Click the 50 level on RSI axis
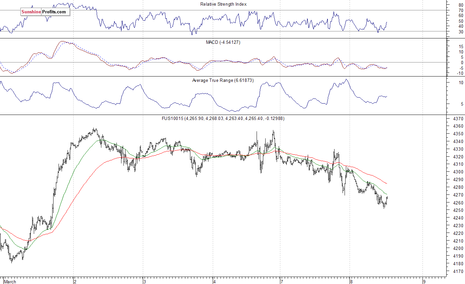Image resolution: width=465 pixels, height=284 pixels. point(461,21)
